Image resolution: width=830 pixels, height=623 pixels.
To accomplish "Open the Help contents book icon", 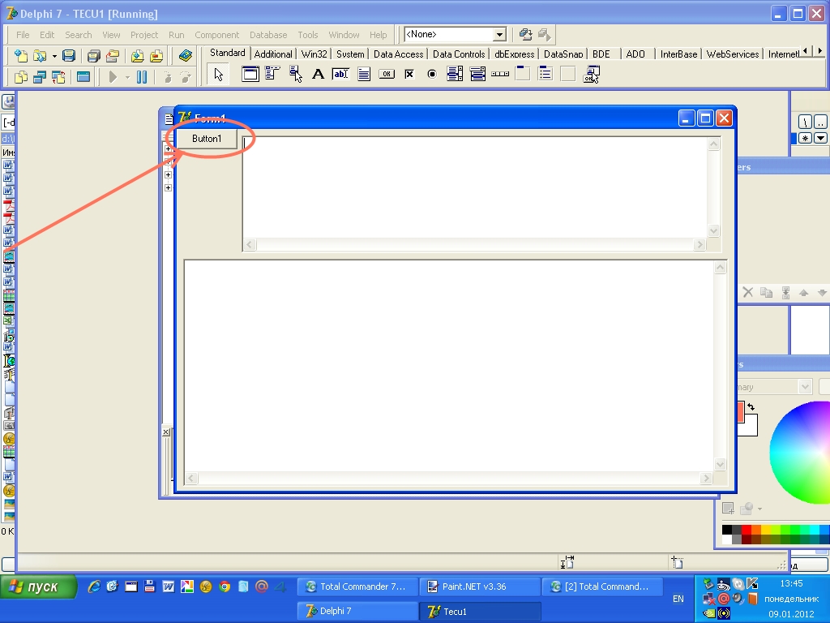I will (186, 56).
